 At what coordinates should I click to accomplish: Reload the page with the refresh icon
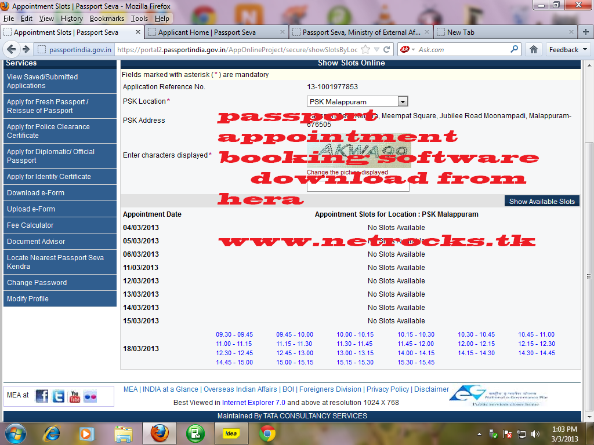click(x=387, y=49)
